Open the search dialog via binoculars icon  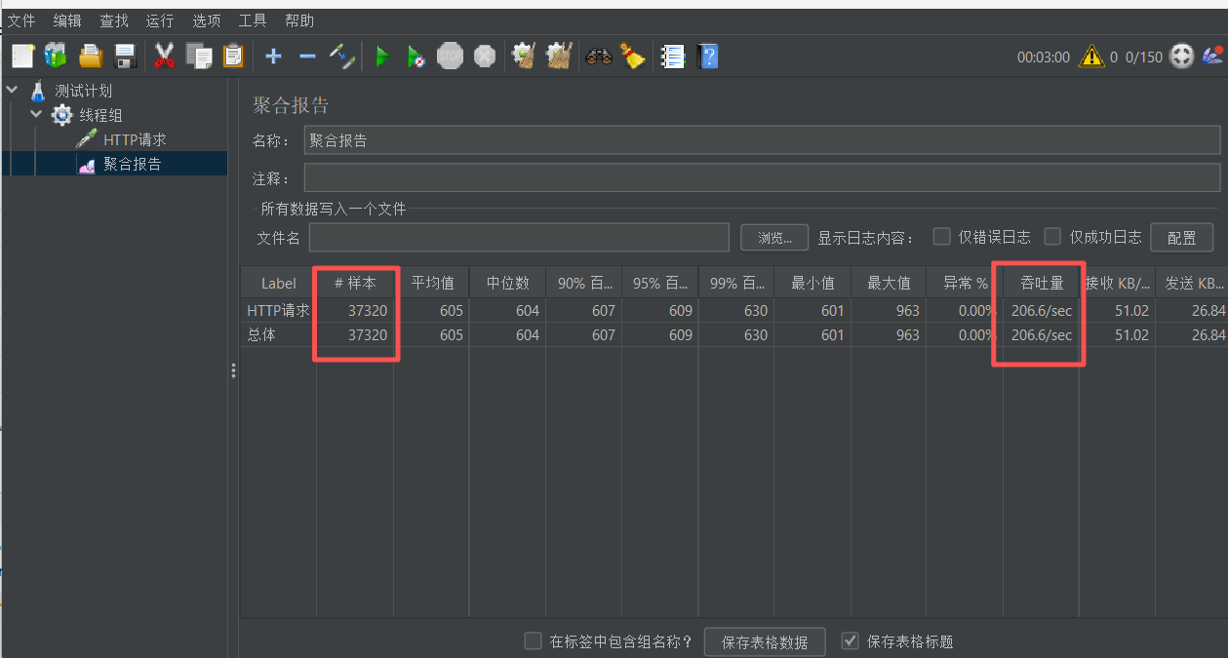(598, 56)
